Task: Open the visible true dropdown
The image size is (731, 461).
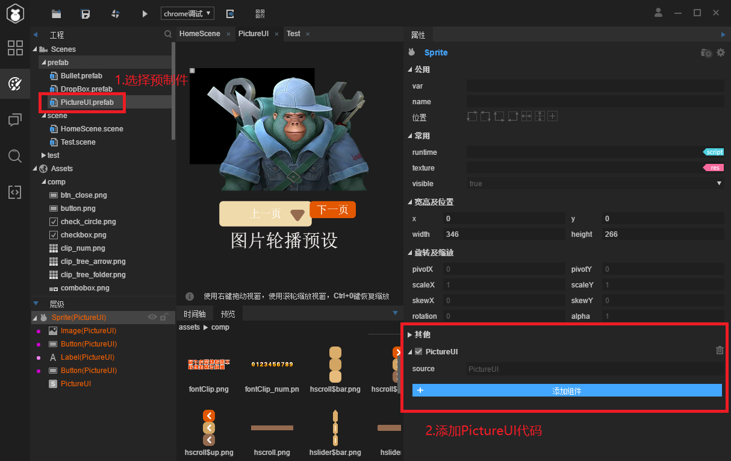Action: pos(596,184)
